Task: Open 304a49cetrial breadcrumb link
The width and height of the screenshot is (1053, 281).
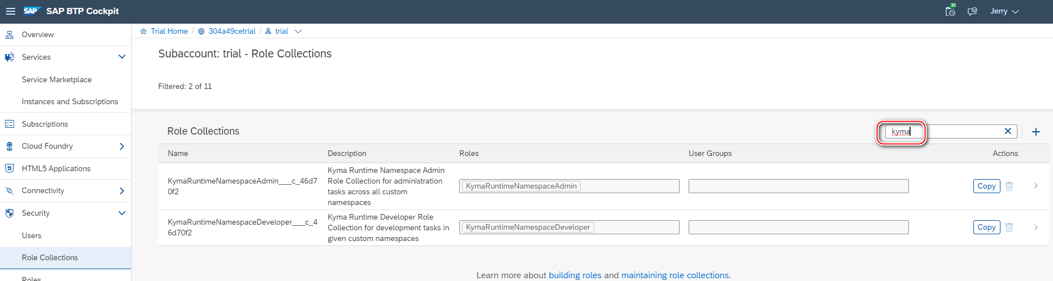Action: click(x=232, y=31)
